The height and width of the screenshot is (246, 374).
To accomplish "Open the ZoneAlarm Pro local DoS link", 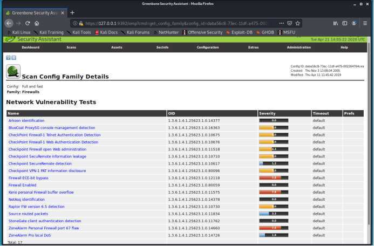I will pyautogui.click(x=30, y=235).
